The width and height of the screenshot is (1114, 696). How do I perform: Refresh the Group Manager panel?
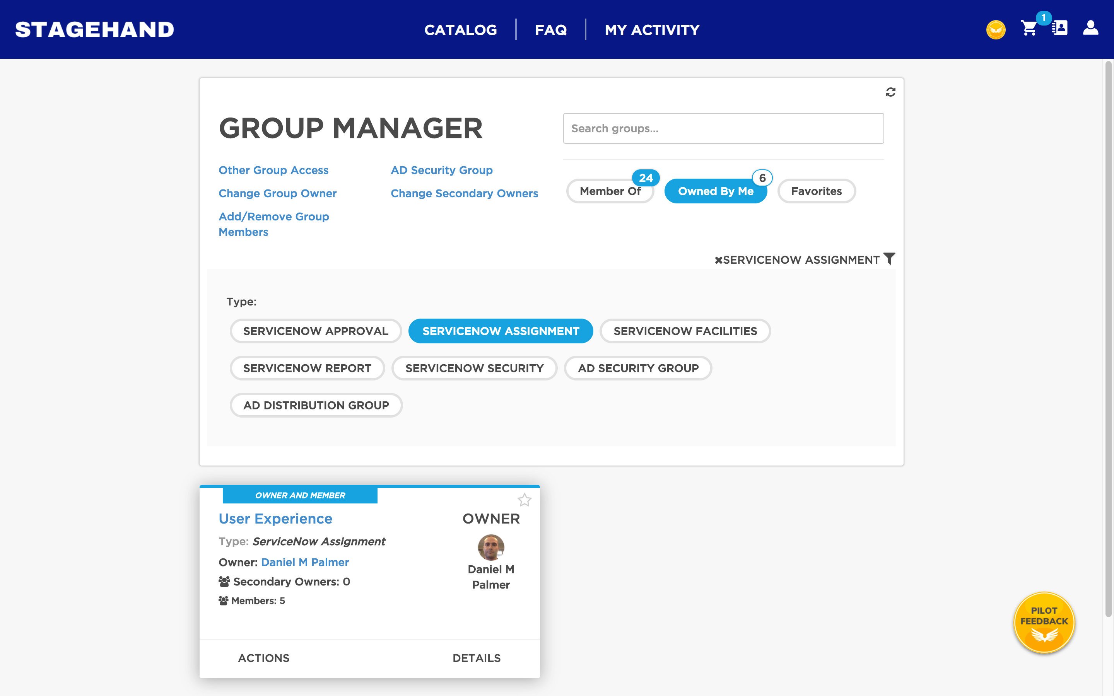(x=890, y=92)
